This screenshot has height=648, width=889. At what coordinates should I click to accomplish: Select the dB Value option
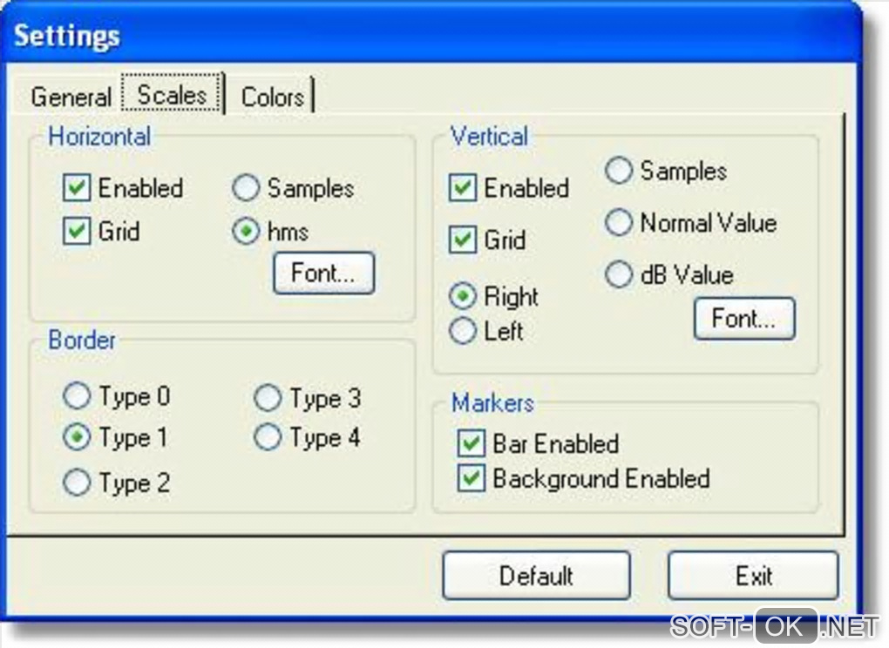pyautogui.click(x=619, y=275)
